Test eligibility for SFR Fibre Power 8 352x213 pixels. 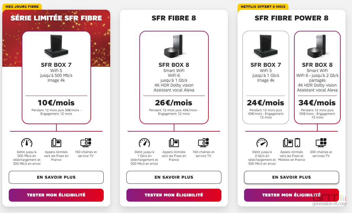click(x=291, y=195)
